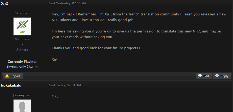Click the Journeyman rank title
Viewport: 233px width, 112px height.
coord(22,95)
